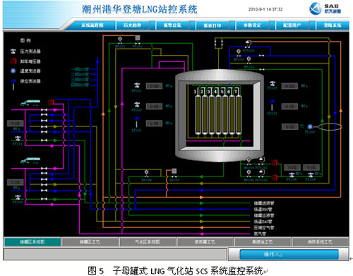
Task: Click the TT203 temperature transmitter icon
Action: click(x=310, y=126)
